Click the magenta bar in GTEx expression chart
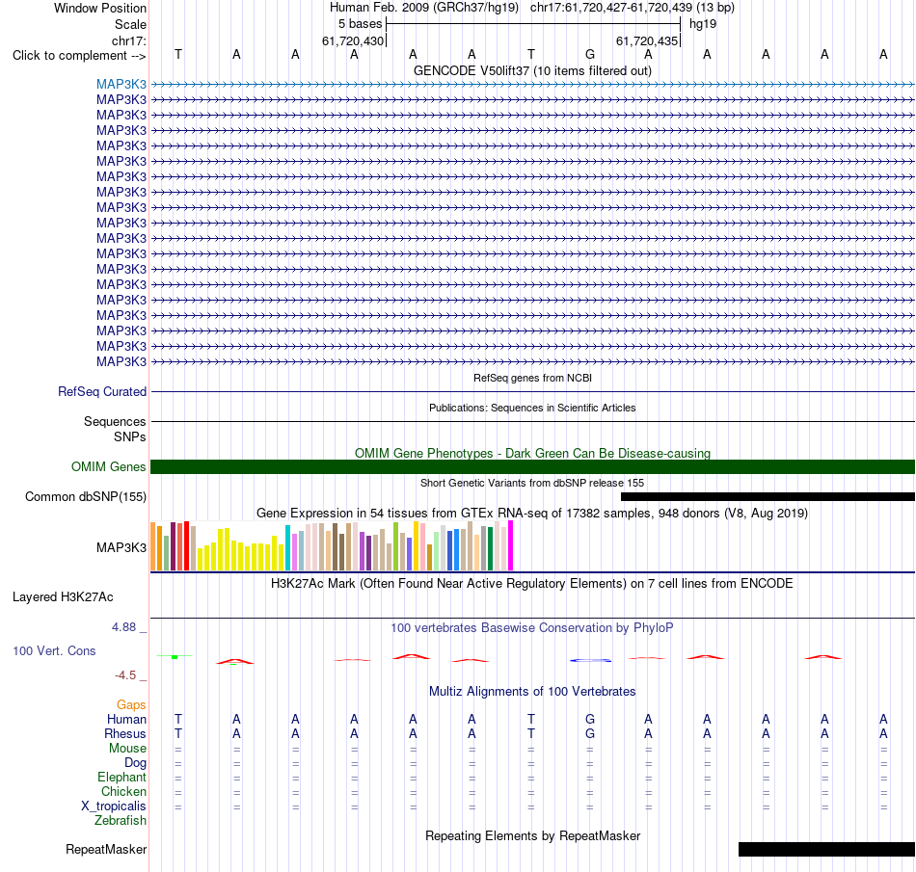Screen dimensions: 916x872 [x=511, y=545]
